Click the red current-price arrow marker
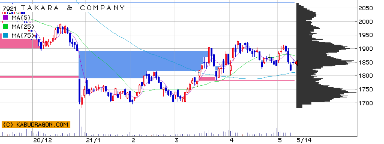Screen dimensions: 384x144 (x=296, y=63)
